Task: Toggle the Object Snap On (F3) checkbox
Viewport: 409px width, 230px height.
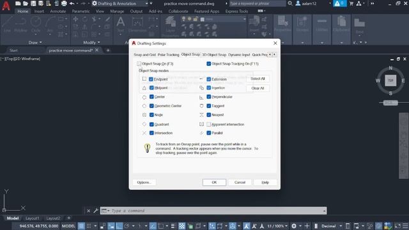Action: point(139,64)
